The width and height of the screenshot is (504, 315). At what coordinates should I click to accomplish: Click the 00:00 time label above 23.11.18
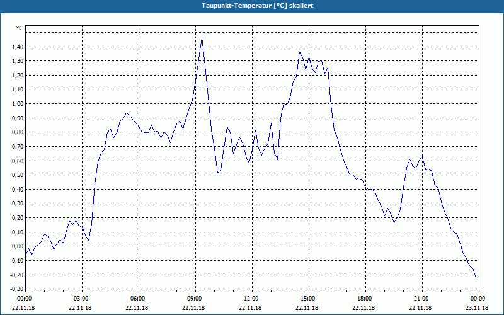tap(478, 299)
